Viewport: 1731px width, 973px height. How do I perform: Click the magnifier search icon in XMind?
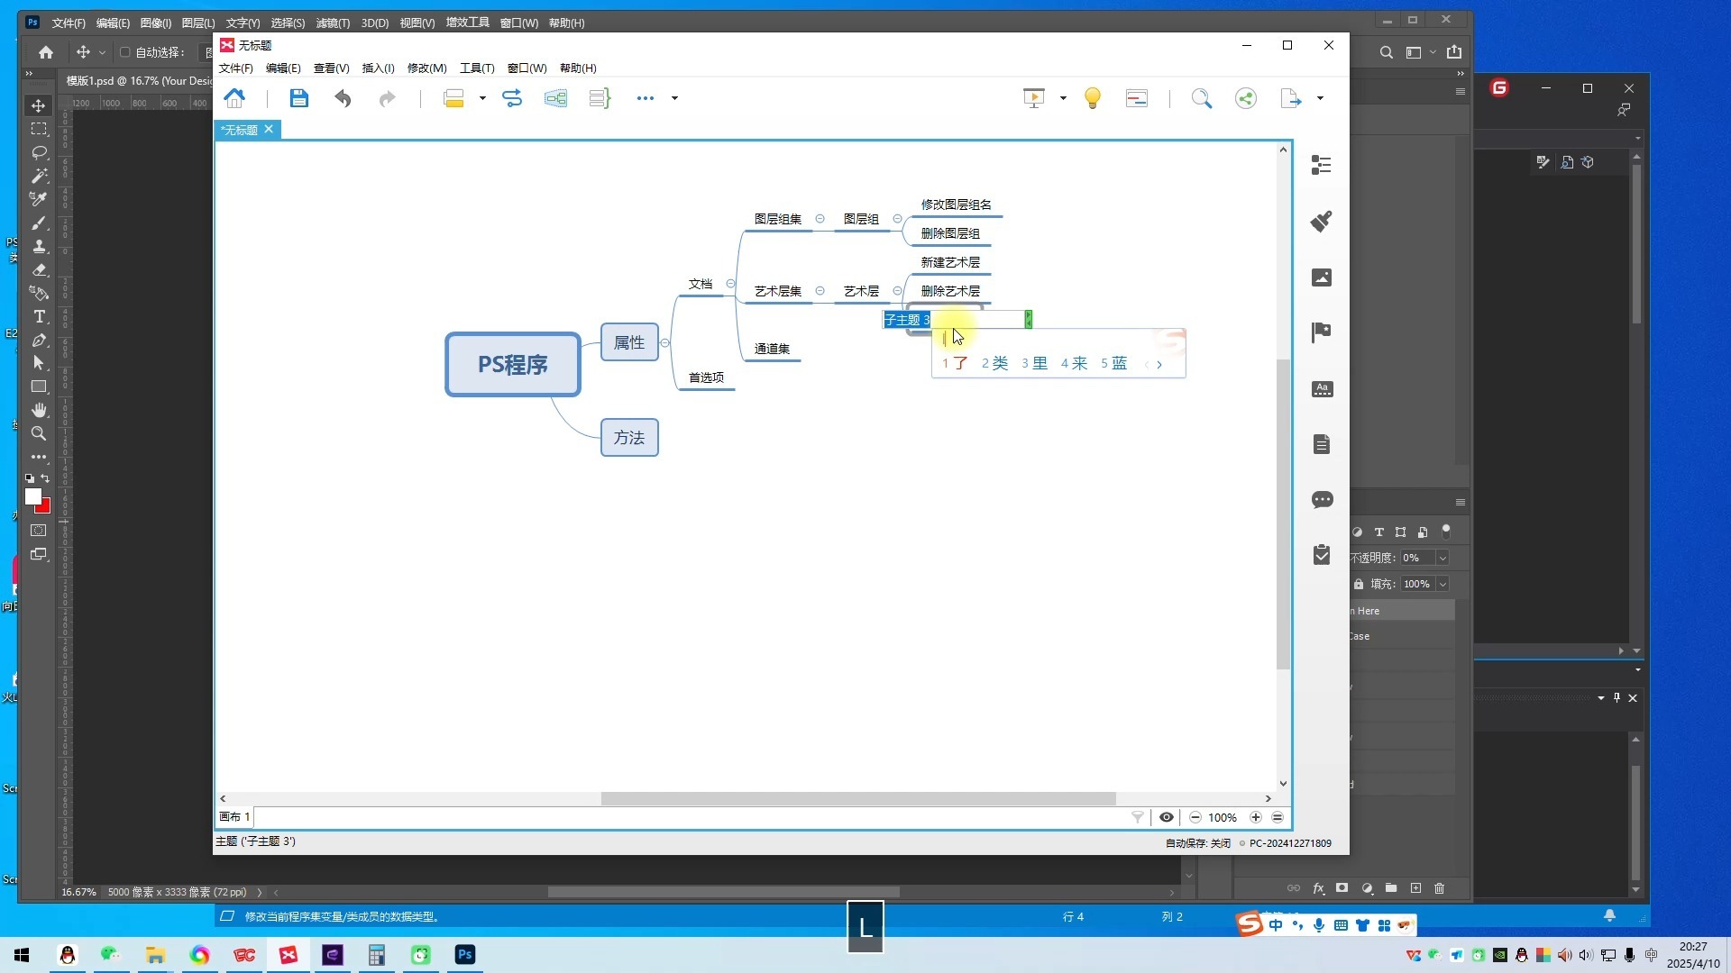coord(1201,98)
